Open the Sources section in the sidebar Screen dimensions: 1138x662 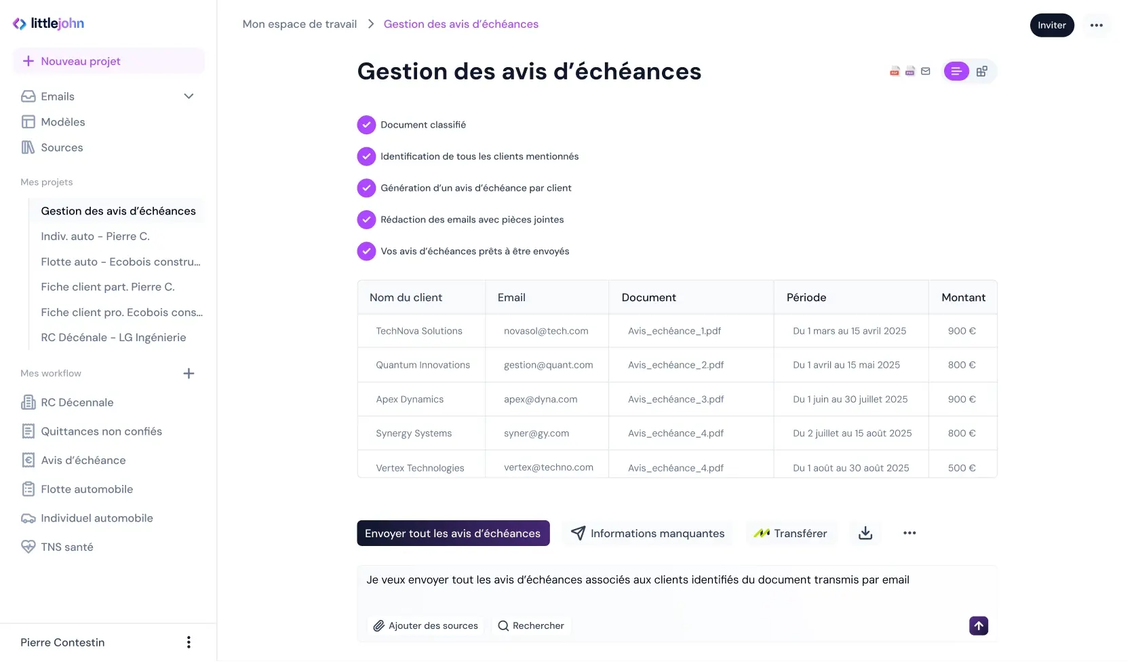(61, 147)
